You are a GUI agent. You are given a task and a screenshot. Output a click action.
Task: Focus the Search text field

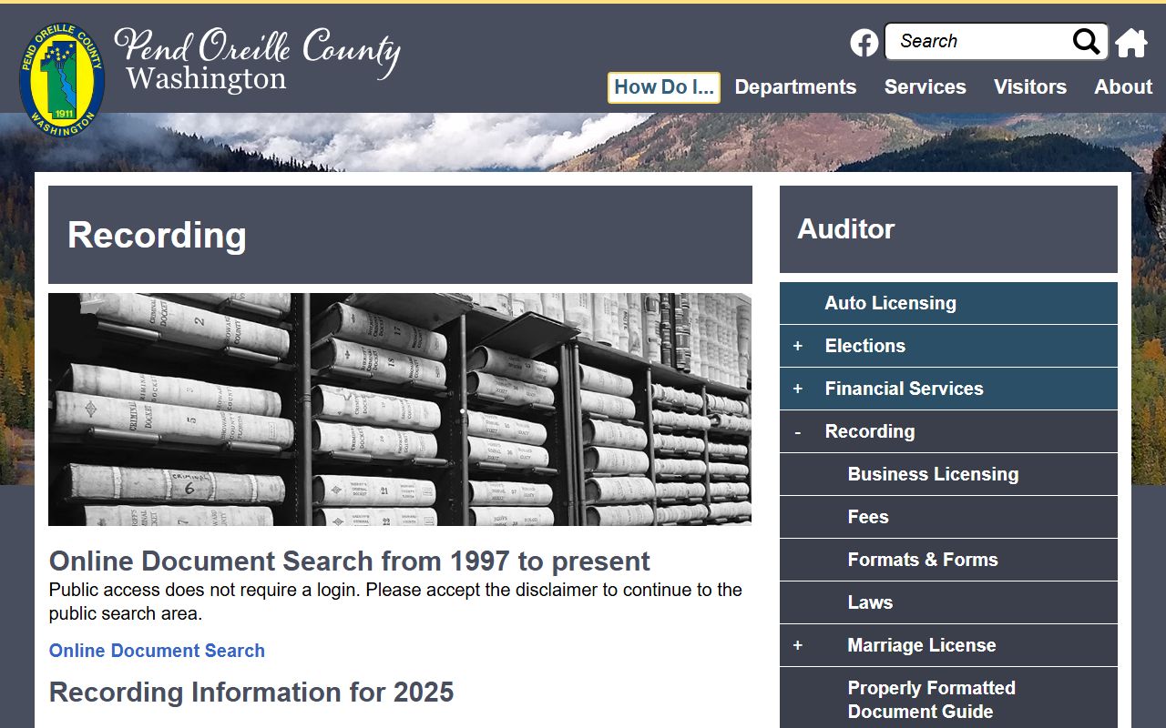pos(979,41)
